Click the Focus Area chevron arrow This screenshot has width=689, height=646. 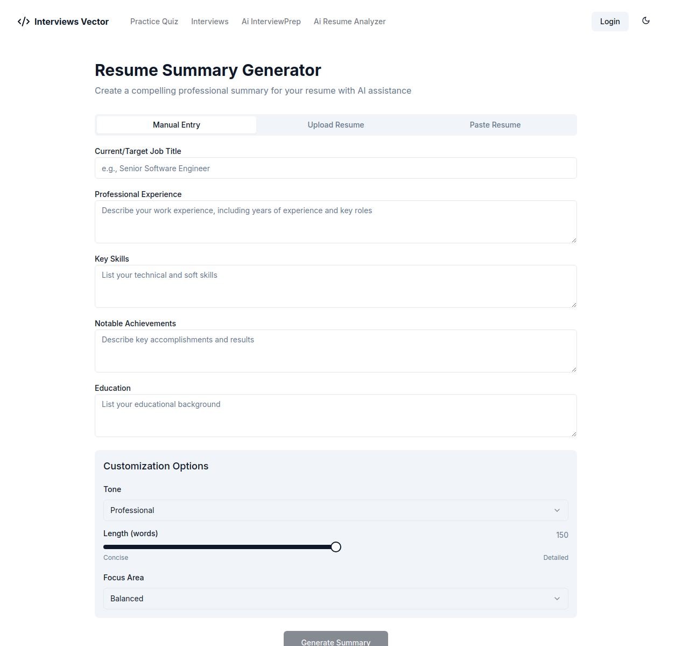click(x=557, y=599)
